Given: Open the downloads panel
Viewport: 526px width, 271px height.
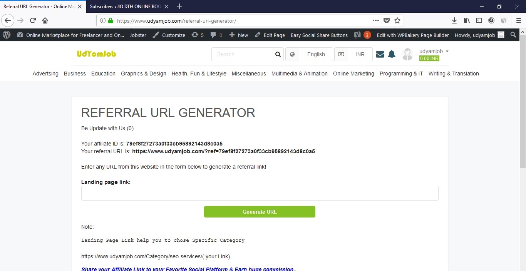Looking at the screenshot, I should (454, 20).
